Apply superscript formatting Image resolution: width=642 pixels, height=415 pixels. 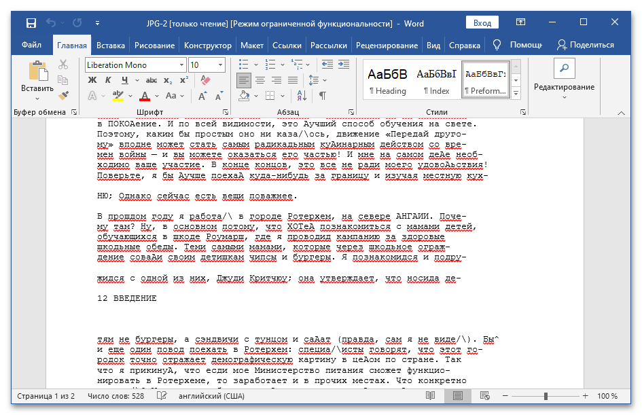184,80
